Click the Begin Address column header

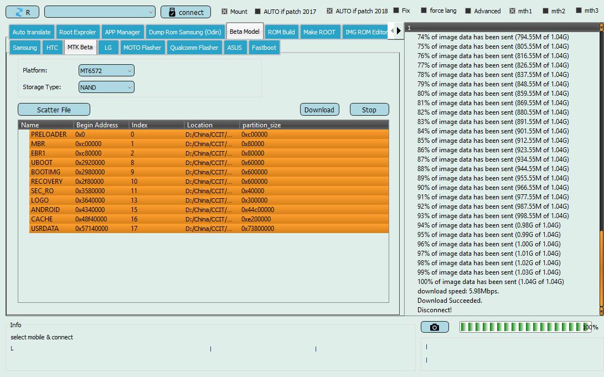tap(101, 125)
